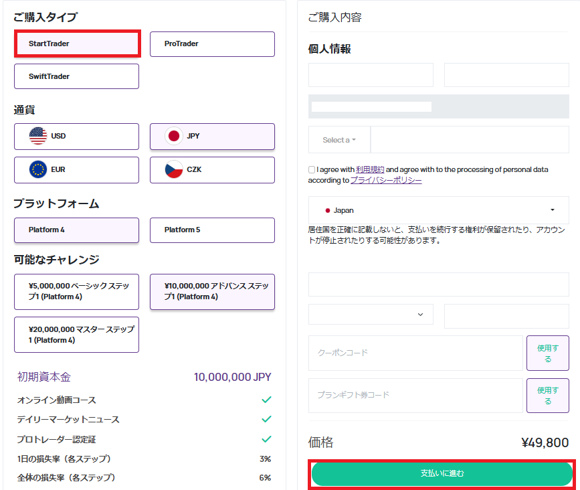Click the オンライン動画コース checkmark

pos(266,400)
